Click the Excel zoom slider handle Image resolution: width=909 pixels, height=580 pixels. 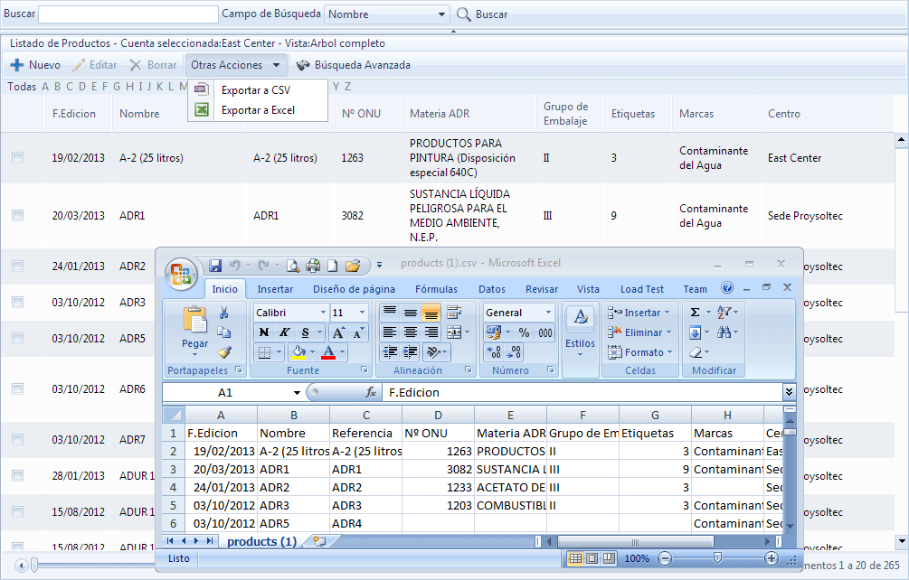(717, 558)
